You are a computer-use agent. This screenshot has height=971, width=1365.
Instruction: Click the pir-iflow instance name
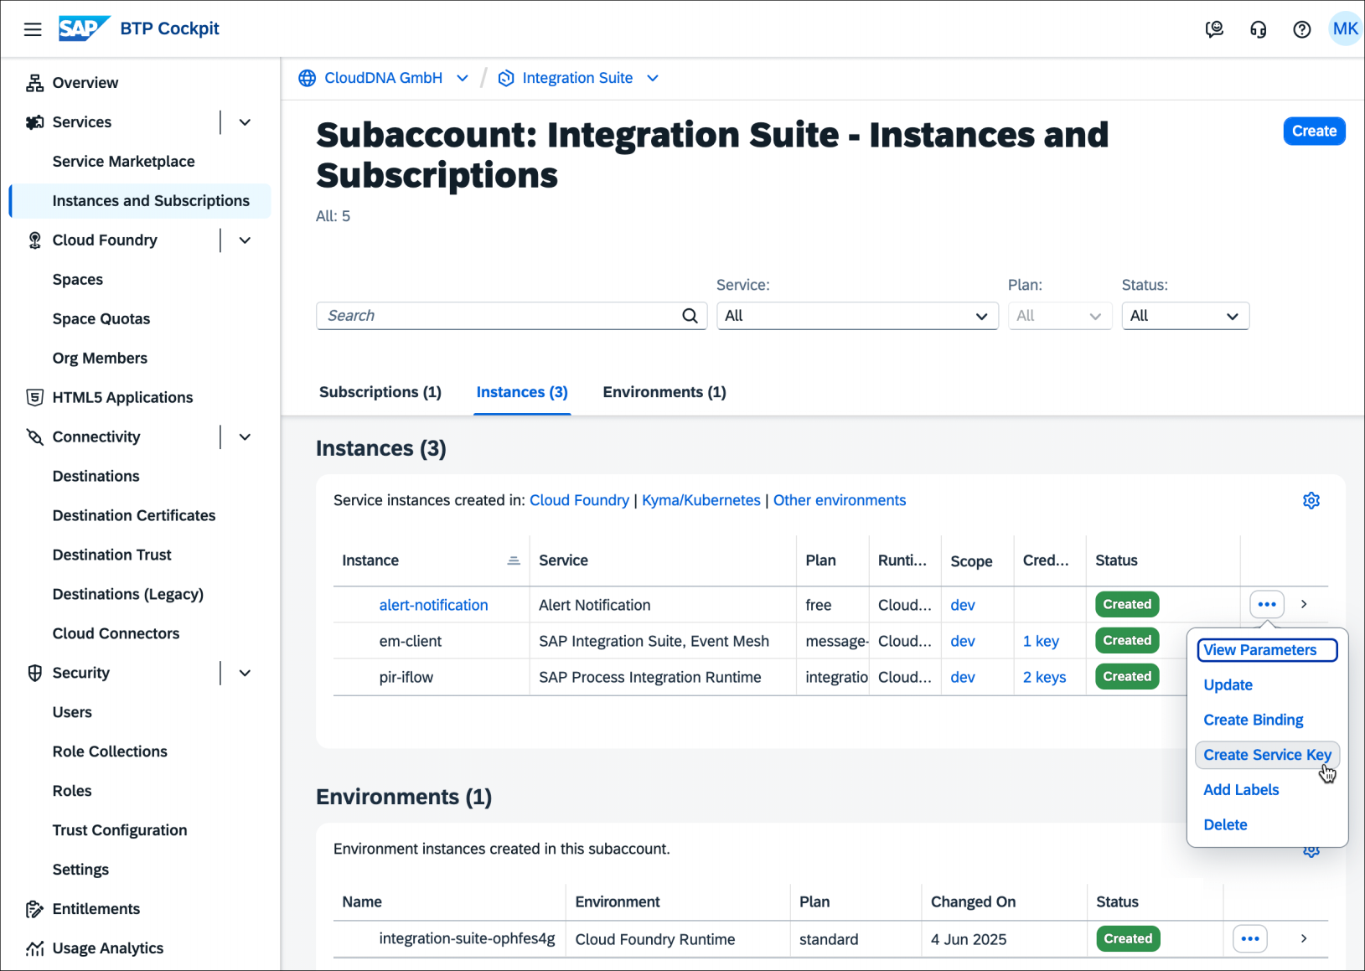pyautogui.click(x=406, y=677)
